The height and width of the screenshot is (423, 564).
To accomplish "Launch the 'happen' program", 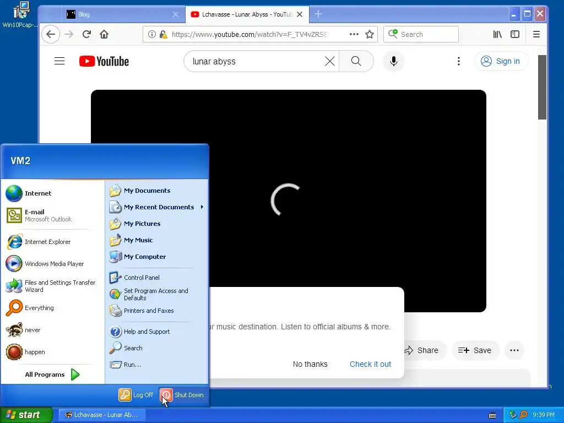I will click(x=25, y=352).
